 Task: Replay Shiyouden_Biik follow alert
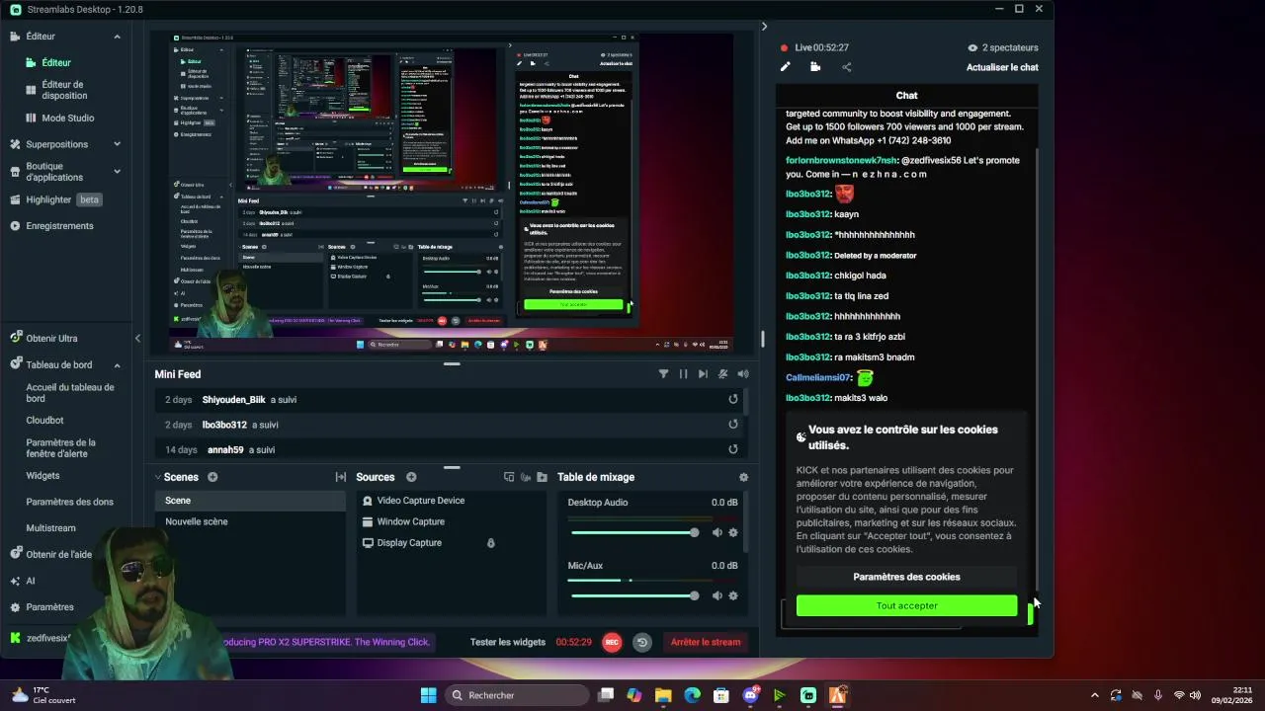733,399
